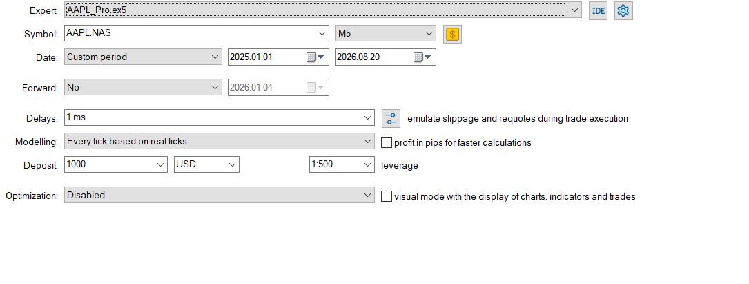The image size is (749, 284).
Task: Enable profit in pips for faster calculations
Action: (x=387, y=142)
